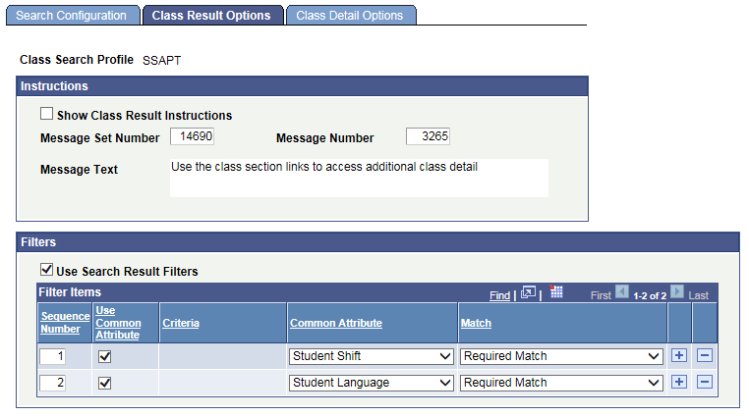Enable Show Class Result Instructions checkbox
The height and width of the screenshot is (417, 749).
pyautogui.click(x=46, y=114)
